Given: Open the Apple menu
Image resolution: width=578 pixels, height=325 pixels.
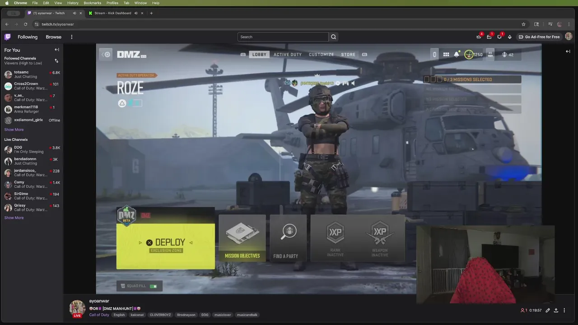Looking at the screenshot, I should (x=7, y=3).
